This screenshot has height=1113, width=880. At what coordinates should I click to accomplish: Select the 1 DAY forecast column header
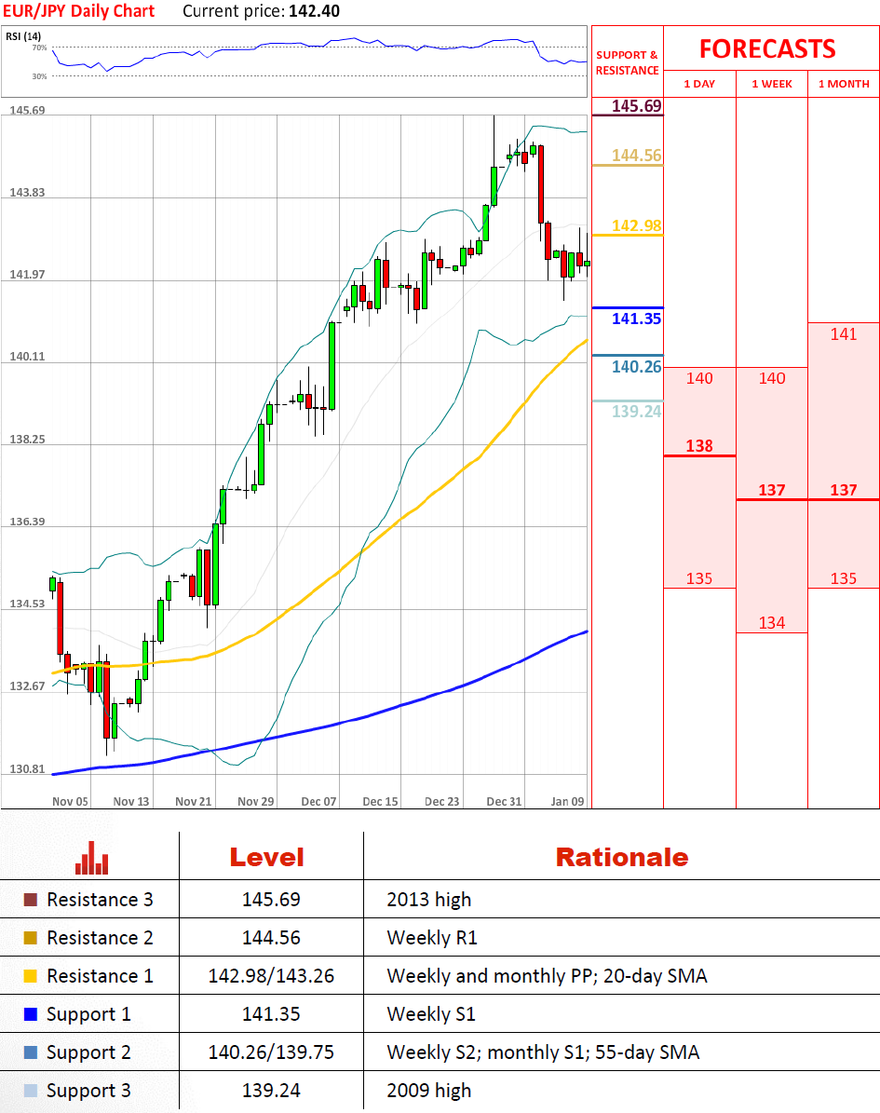pyautogui.click(x=699, y=84)
